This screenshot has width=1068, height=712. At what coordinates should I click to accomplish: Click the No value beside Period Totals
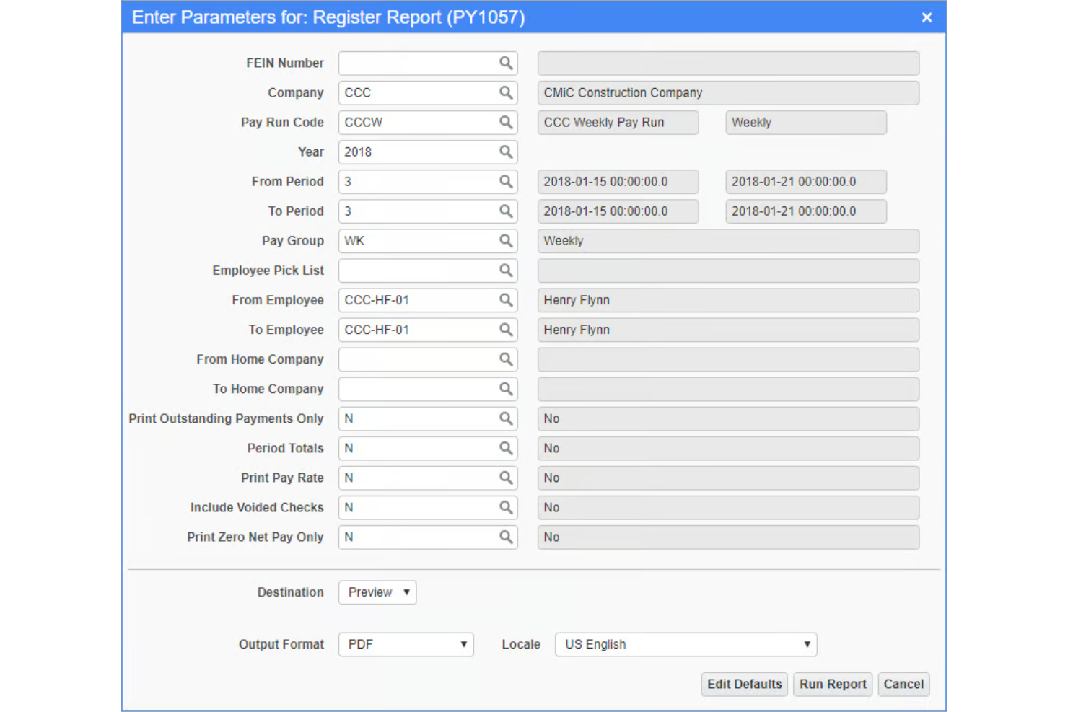(x=728, y=448)
